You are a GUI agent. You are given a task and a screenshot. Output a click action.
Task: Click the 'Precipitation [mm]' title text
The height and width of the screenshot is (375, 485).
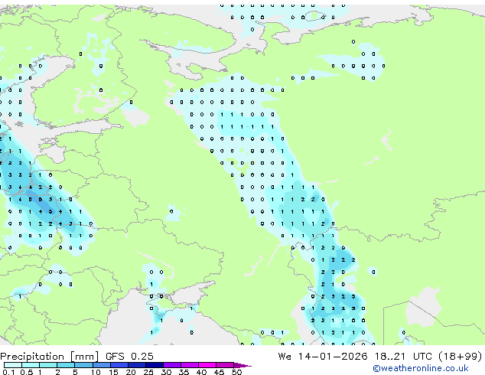tap(50, 357)
